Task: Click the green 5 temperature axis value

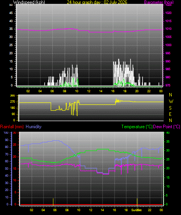Action: [167, 195]
